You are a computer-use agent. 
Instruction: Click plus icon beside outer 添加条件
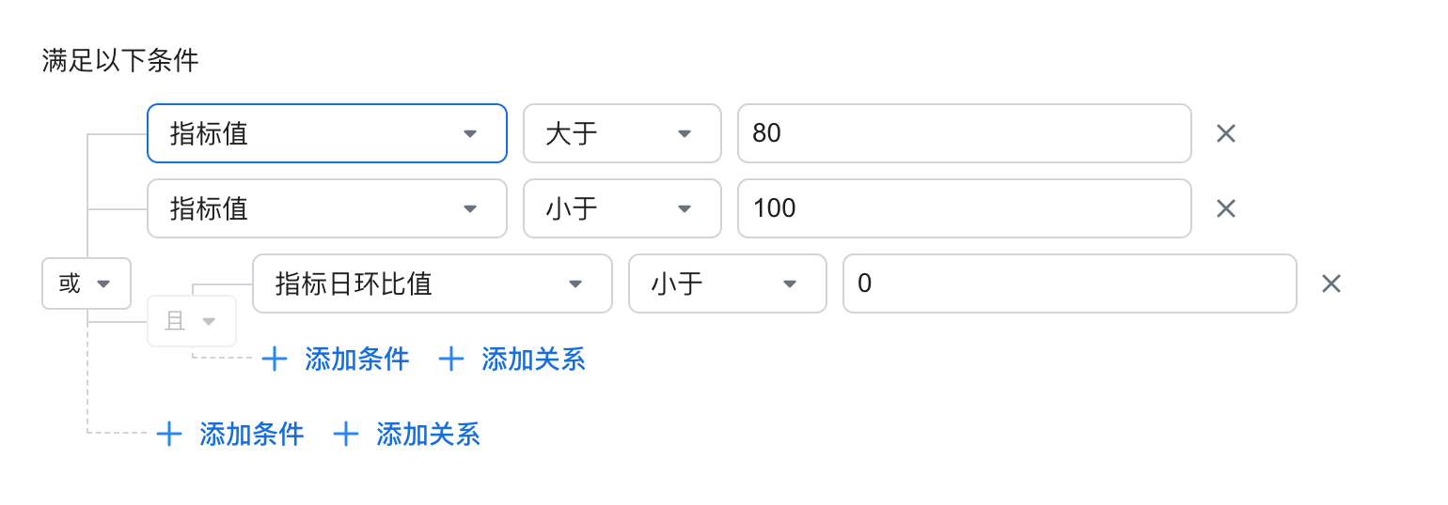169,434
